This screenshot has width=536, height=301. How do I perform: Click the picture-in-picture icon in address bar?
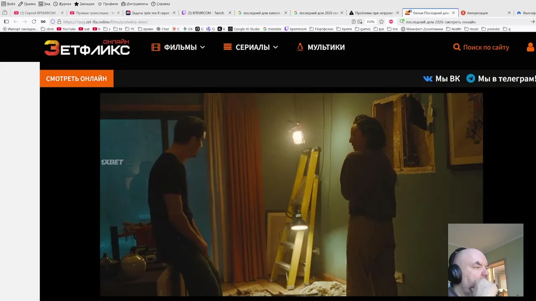[360, 22]
